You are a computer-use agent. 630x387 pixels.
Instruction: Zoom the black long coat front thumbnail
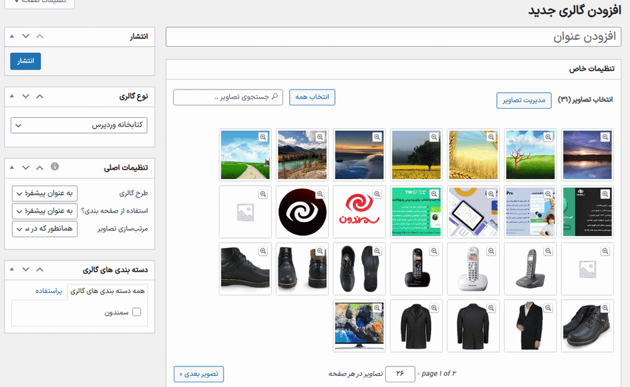pyautogui.click(x=434, y=308)
